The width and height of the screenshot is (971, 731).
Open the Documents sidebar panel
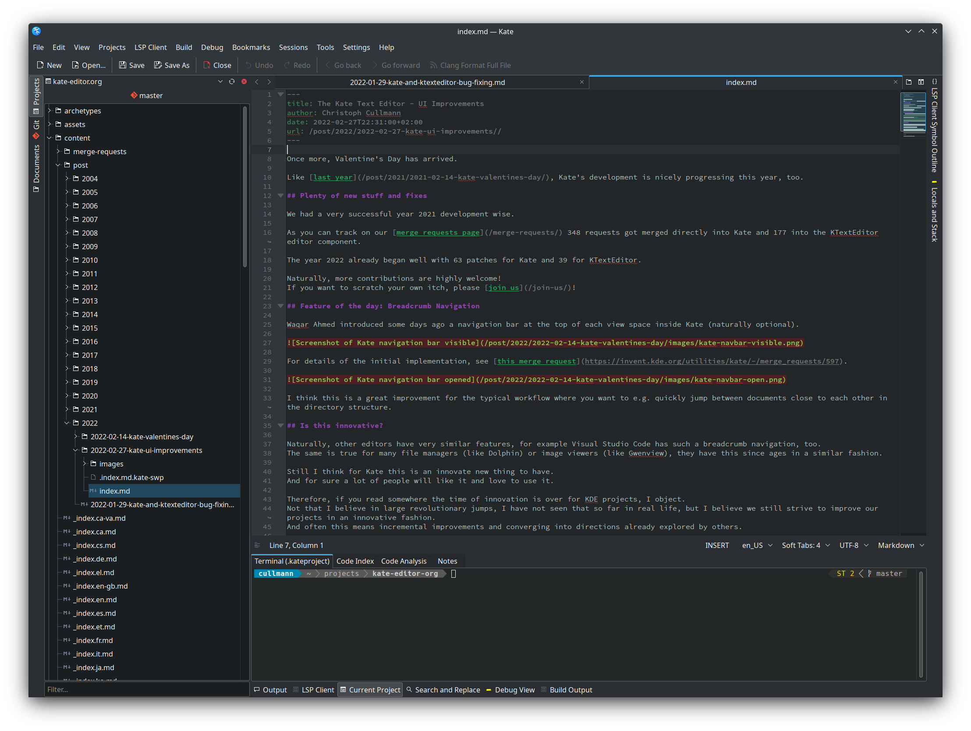(36, 169)
